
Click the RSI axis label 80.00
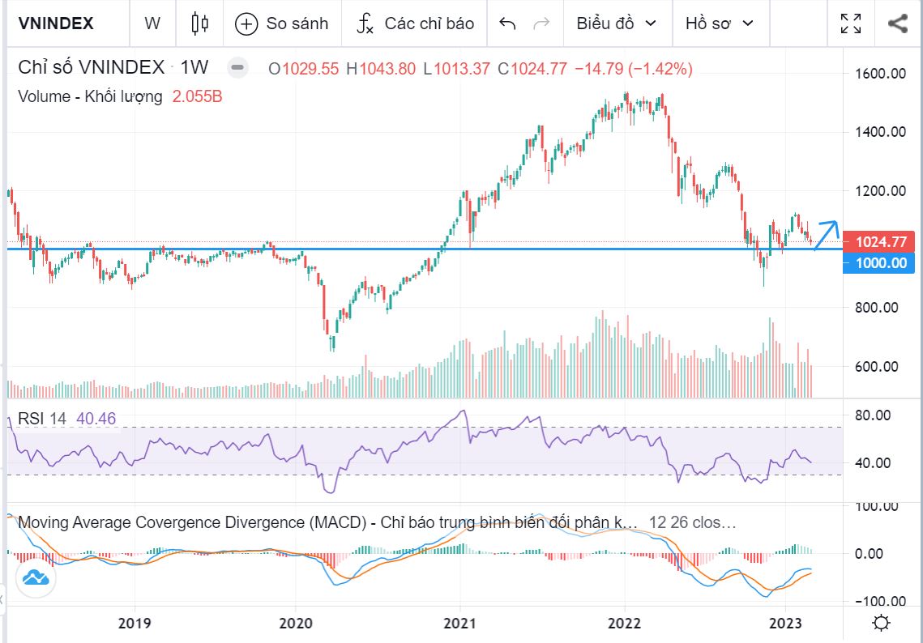(873, 415)
